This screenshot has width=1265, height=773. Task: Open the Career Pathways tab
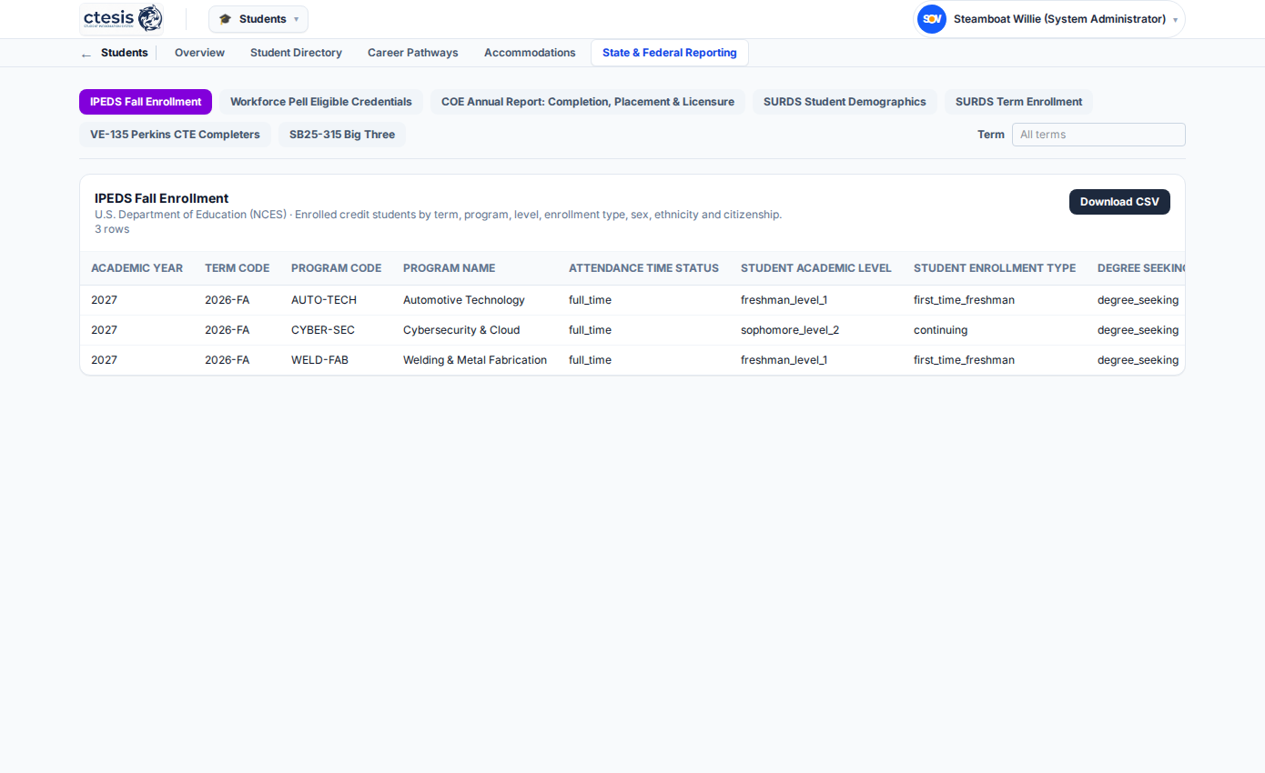point(413,53)
